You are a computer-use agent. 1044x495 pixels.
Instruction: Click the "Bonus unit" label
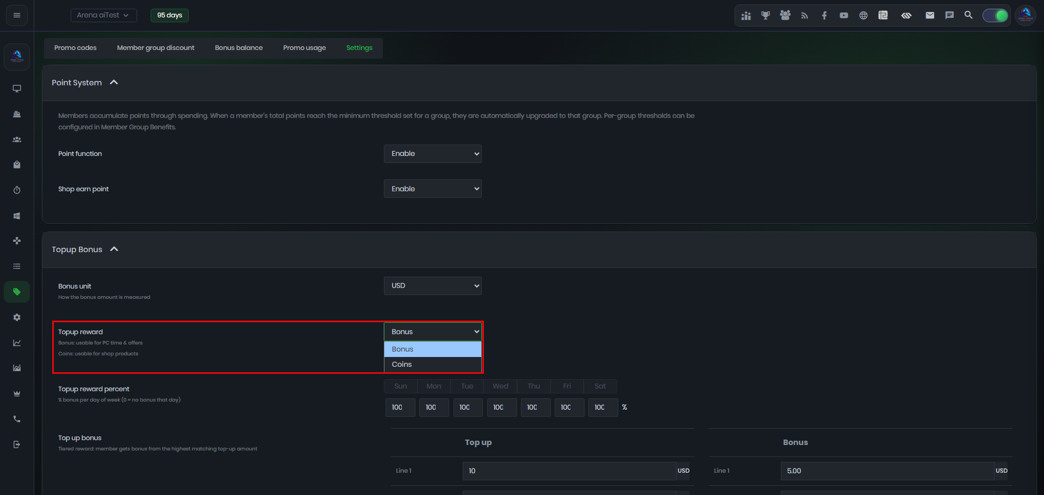[74, 286]
